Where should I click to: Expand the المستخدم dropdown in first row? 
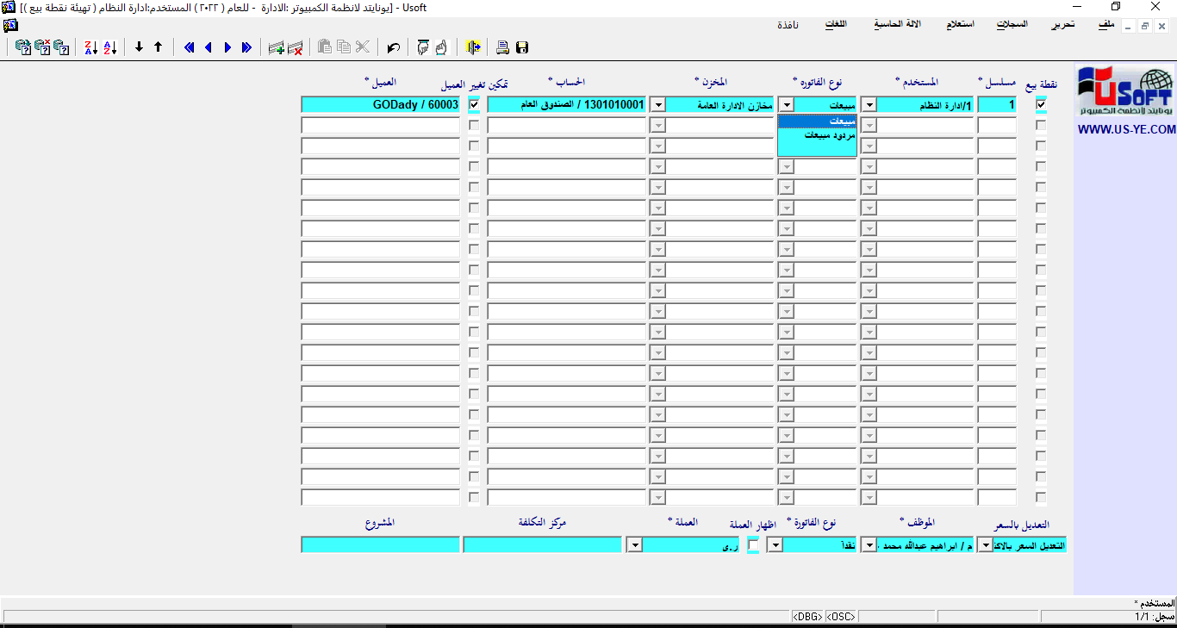869,104
